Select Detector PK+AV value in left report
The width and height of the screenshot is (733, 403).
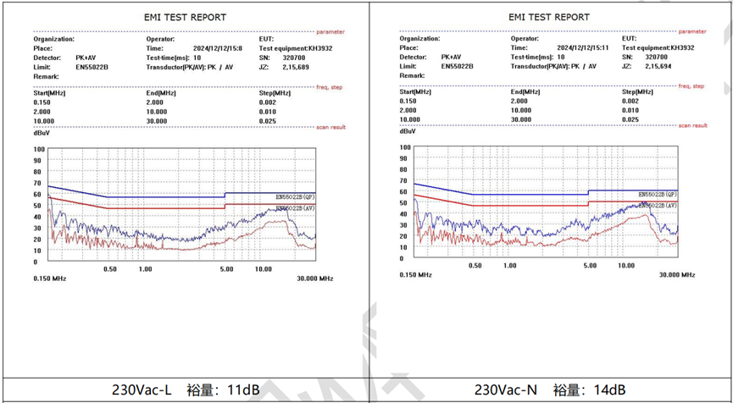coord(87,57)
